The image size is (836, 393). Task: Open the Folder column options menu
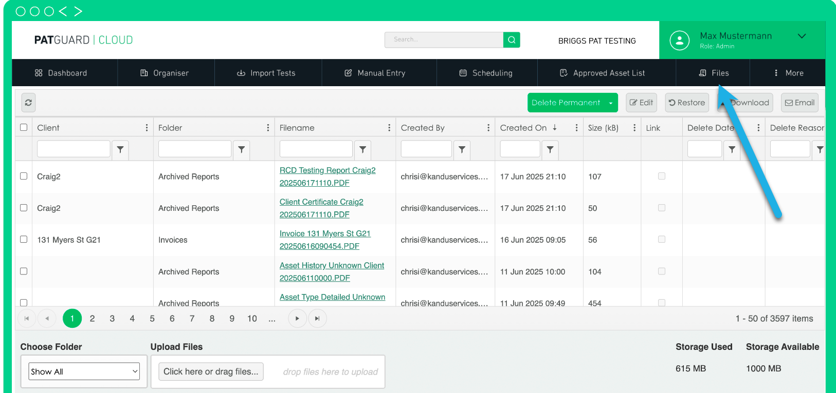click(x=268, y=128)
